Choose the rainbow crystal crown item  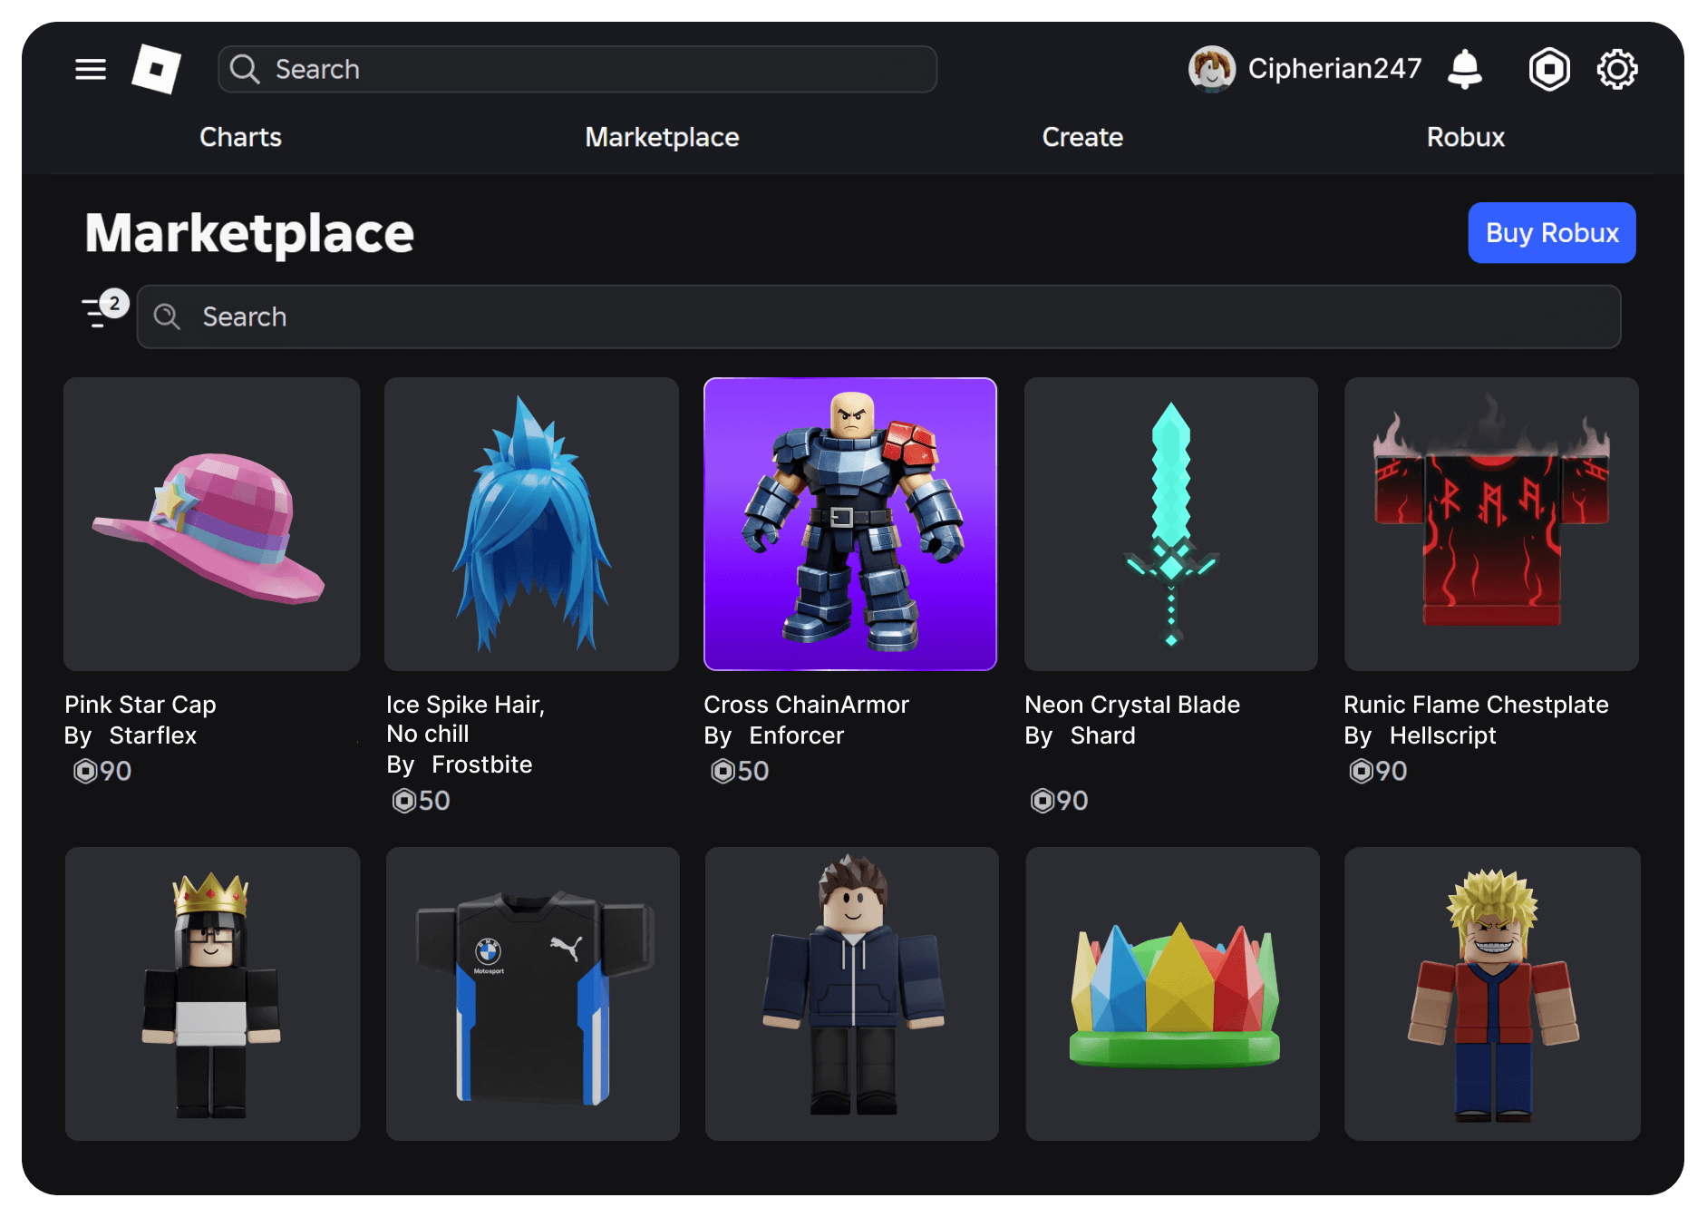click(x=1172, y=994)
